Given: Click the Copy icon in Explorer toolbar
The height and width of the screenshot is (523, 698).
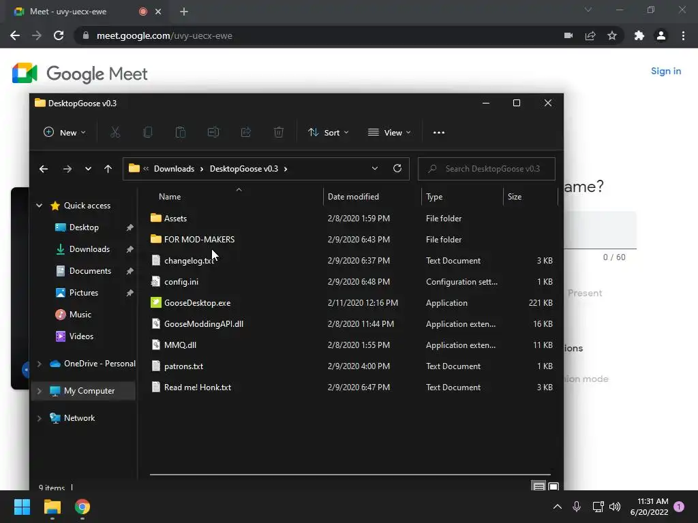Looking at the screenshot, I should pos(148,133).
